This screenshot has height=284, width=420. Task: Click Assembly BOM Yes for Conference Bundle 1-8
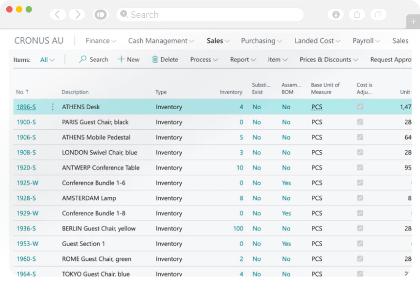pyautogui.click(x=286, y=213)
